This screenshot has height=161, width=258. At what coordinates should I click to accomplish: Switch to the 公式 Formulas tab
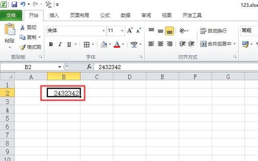[105, 15]
